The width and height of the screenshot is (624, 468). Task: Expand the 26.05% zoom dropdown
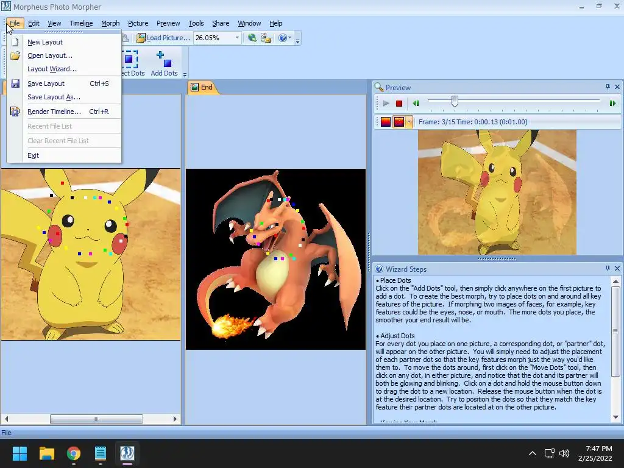pos(237,38)
